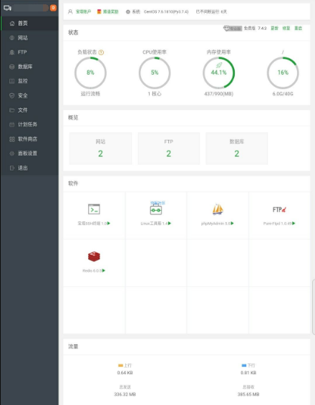This screenshot has height=405, width=315.
Task: Click the 更新 link in status header
Action: click(274, 28)
